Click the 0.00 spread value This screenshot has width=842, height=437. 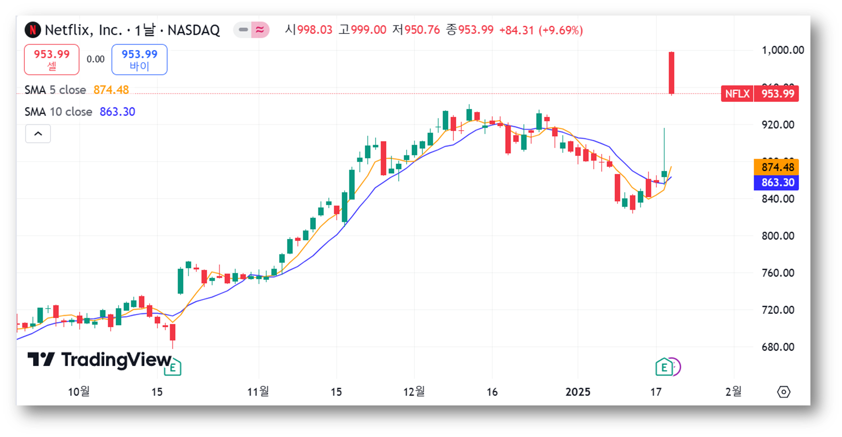pyautogui.click(x=96, y=59)
